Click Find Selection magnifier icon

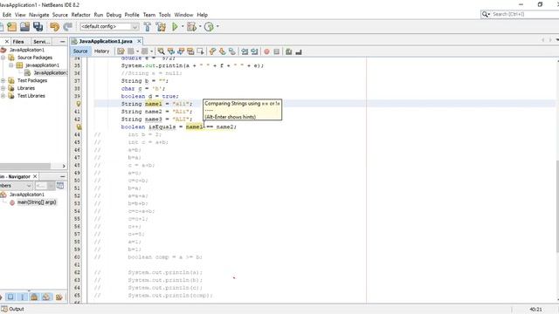[161, 51]
